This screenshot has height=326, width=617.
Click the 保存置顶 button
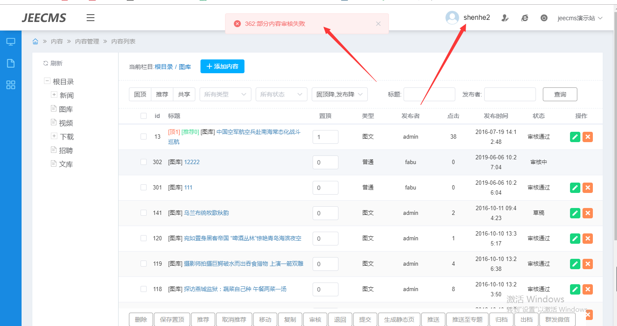click(x=172, y=320)
